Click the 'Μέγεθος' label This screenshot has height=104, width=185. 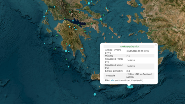[109, 56]
